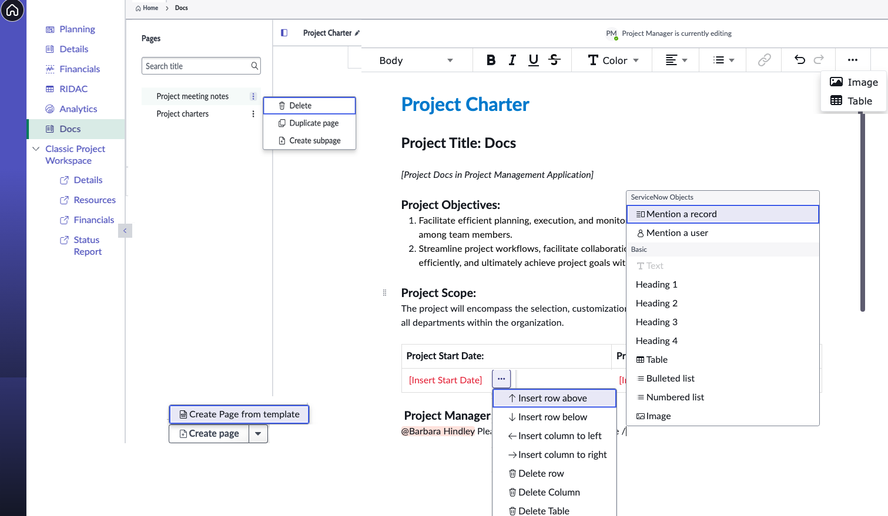Open RIDAC in the left navigation
The width and height of the screenshot is (888, 516).
pyautogui.click(x=66, y=89)
